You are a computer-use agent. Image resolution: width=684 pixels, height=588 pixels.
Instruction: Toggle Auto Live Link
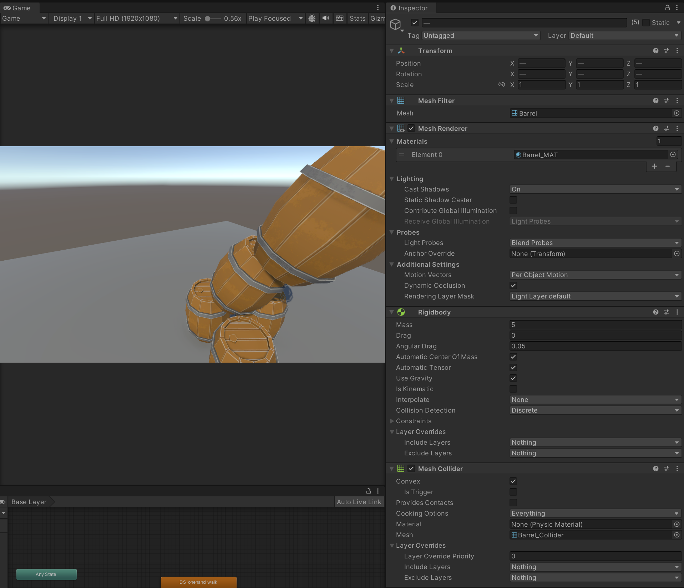pyautogui.click(x=359, y=502)
